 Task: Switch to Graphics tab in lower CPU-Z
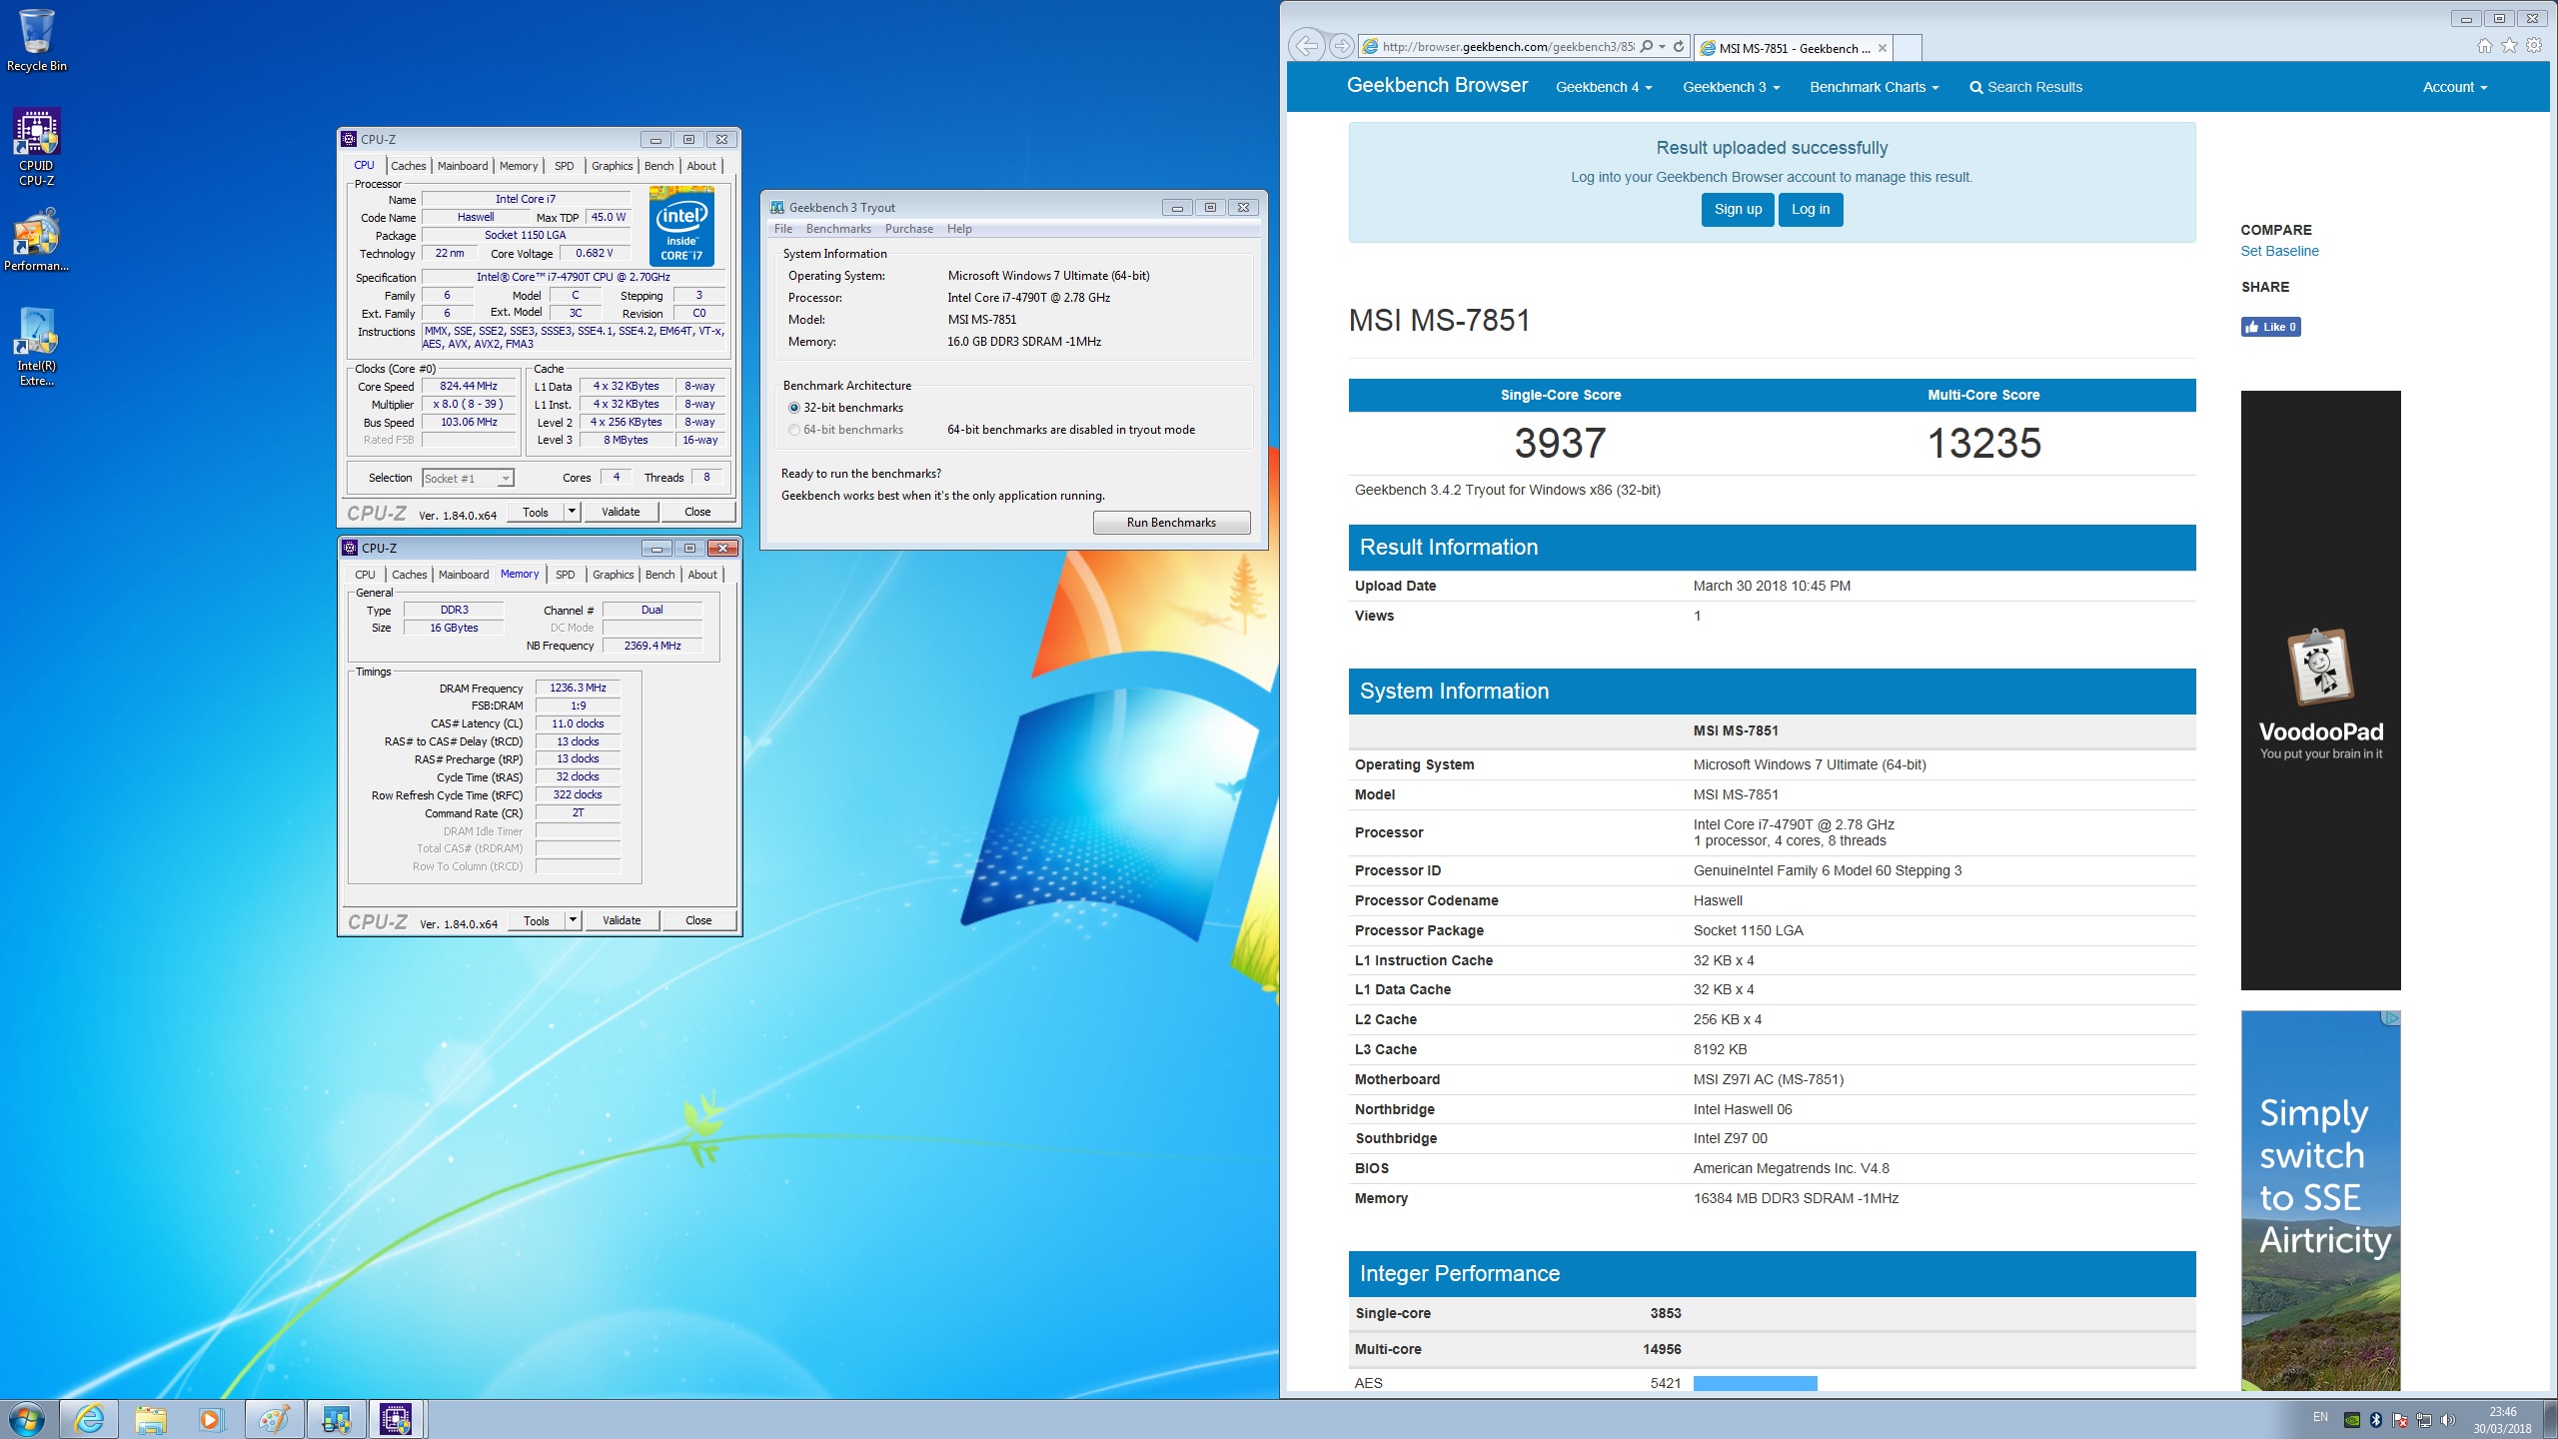(614, 575)
